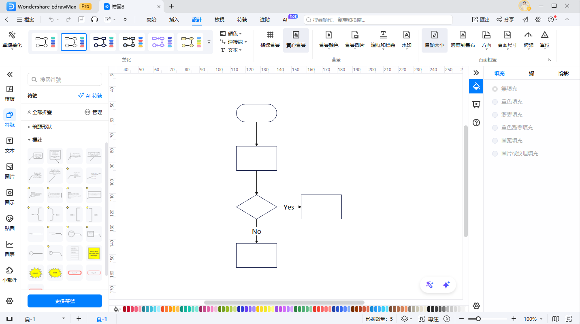Click the zoom slider handle
This screenshot has height=324, width=580.
[x=478, y=319]
